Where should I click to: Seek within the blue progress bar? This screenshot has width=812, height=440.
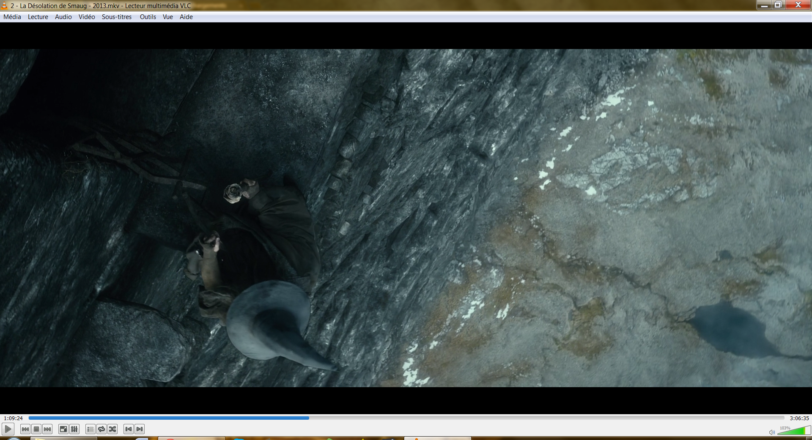tap(406, 418)
